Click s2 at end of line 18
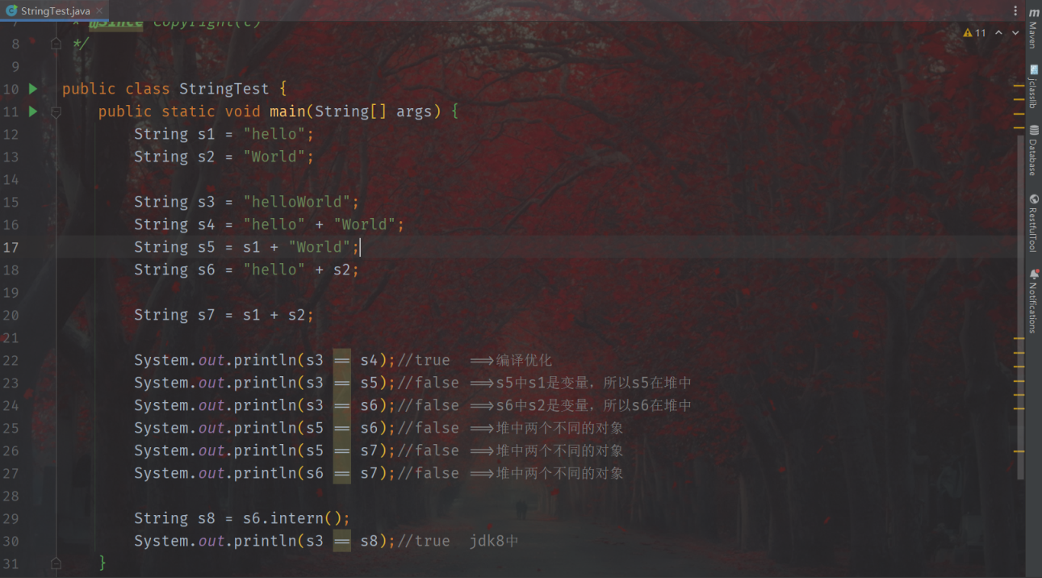Image resolution: width=1042 pixels, height=578 pixels. tap(342, 270)
